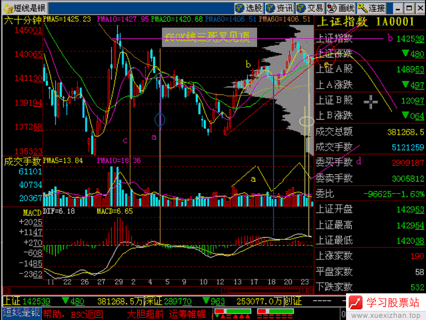The height and width of the screenshot is (320, 426).
Task: Click 委卖手数 value 3005812
Action: 408,179
